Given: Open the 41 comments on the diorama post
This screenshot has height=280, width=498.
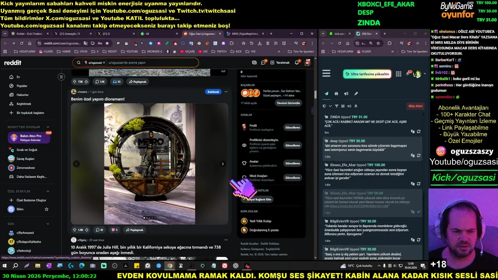Looking at the screenshot, I should click(x=100, y=230).
